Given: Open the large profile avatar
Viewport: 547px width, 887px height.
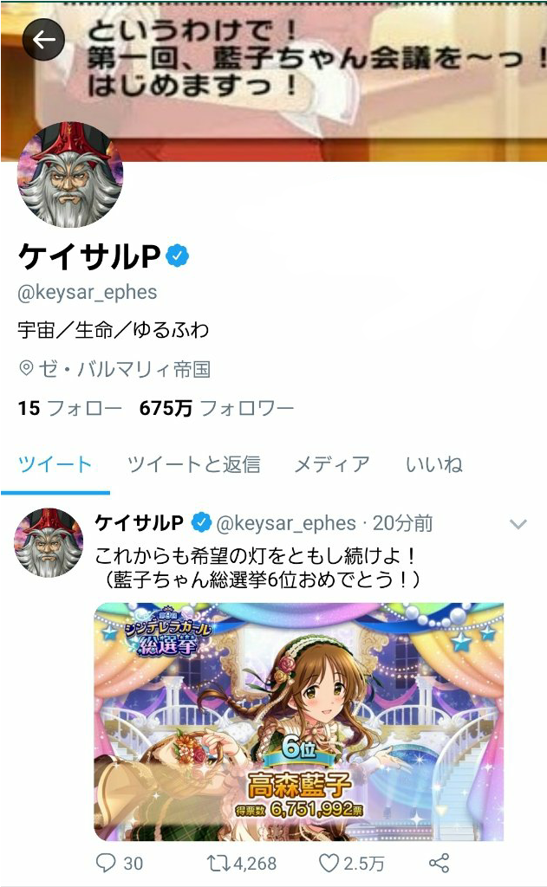Looking at the screenshot, I should 70,175.
